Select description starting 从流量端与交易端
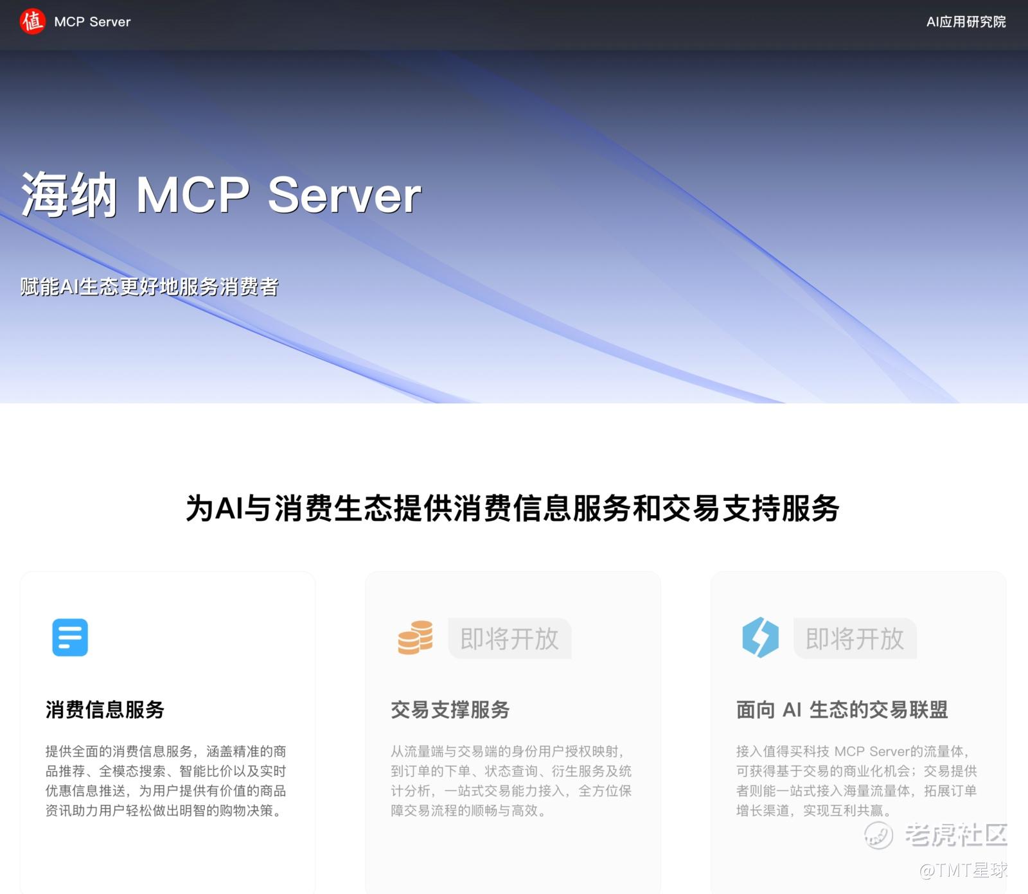1028x894 pixels. coord(511,781)
